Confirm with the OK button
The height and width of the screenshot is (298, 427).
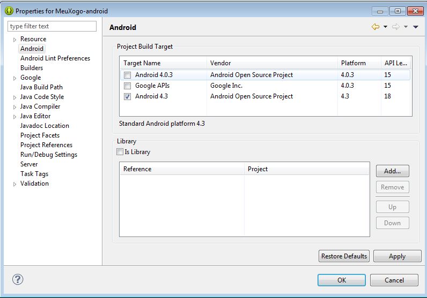coord(342,280)
